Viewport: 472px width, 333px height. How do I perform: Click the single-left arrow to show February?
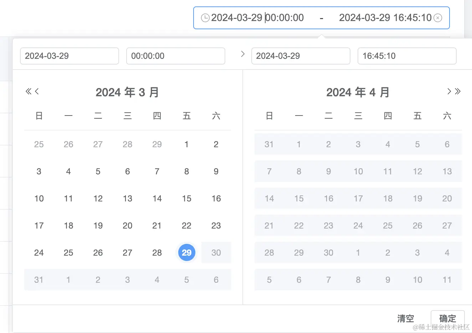tap(36, 91)
